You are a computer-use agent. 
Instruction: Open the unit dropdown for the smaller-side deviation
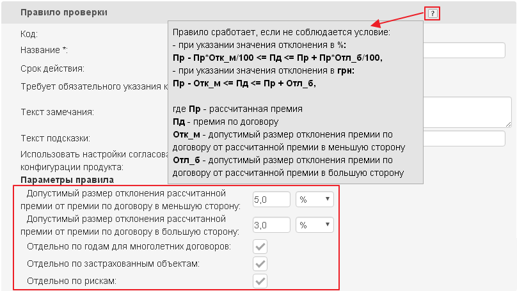[315, 200]
